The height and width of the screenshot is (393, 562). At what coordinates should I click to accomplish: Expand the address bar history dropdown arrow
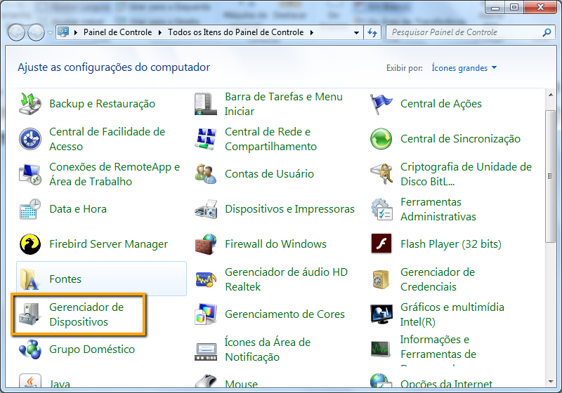[x=356, y=32]
